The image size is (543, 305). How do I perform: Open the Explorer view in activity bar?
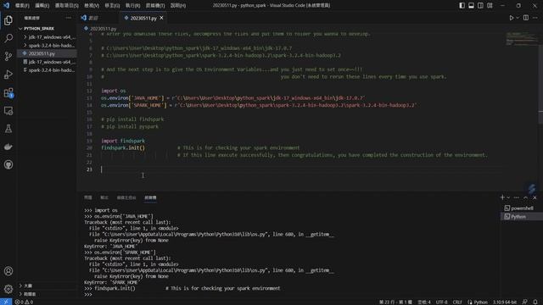(x=8, y=20)
